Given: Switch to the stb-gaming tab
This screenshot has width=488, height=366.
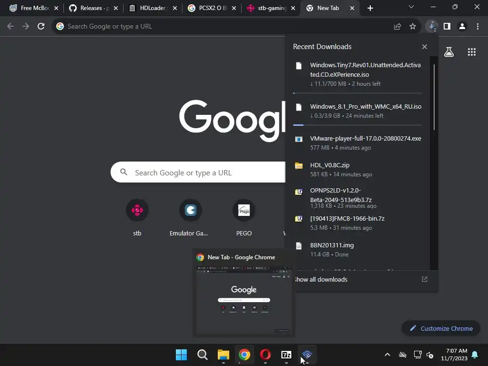Looking at the screenshot, I should pos(271,8).
